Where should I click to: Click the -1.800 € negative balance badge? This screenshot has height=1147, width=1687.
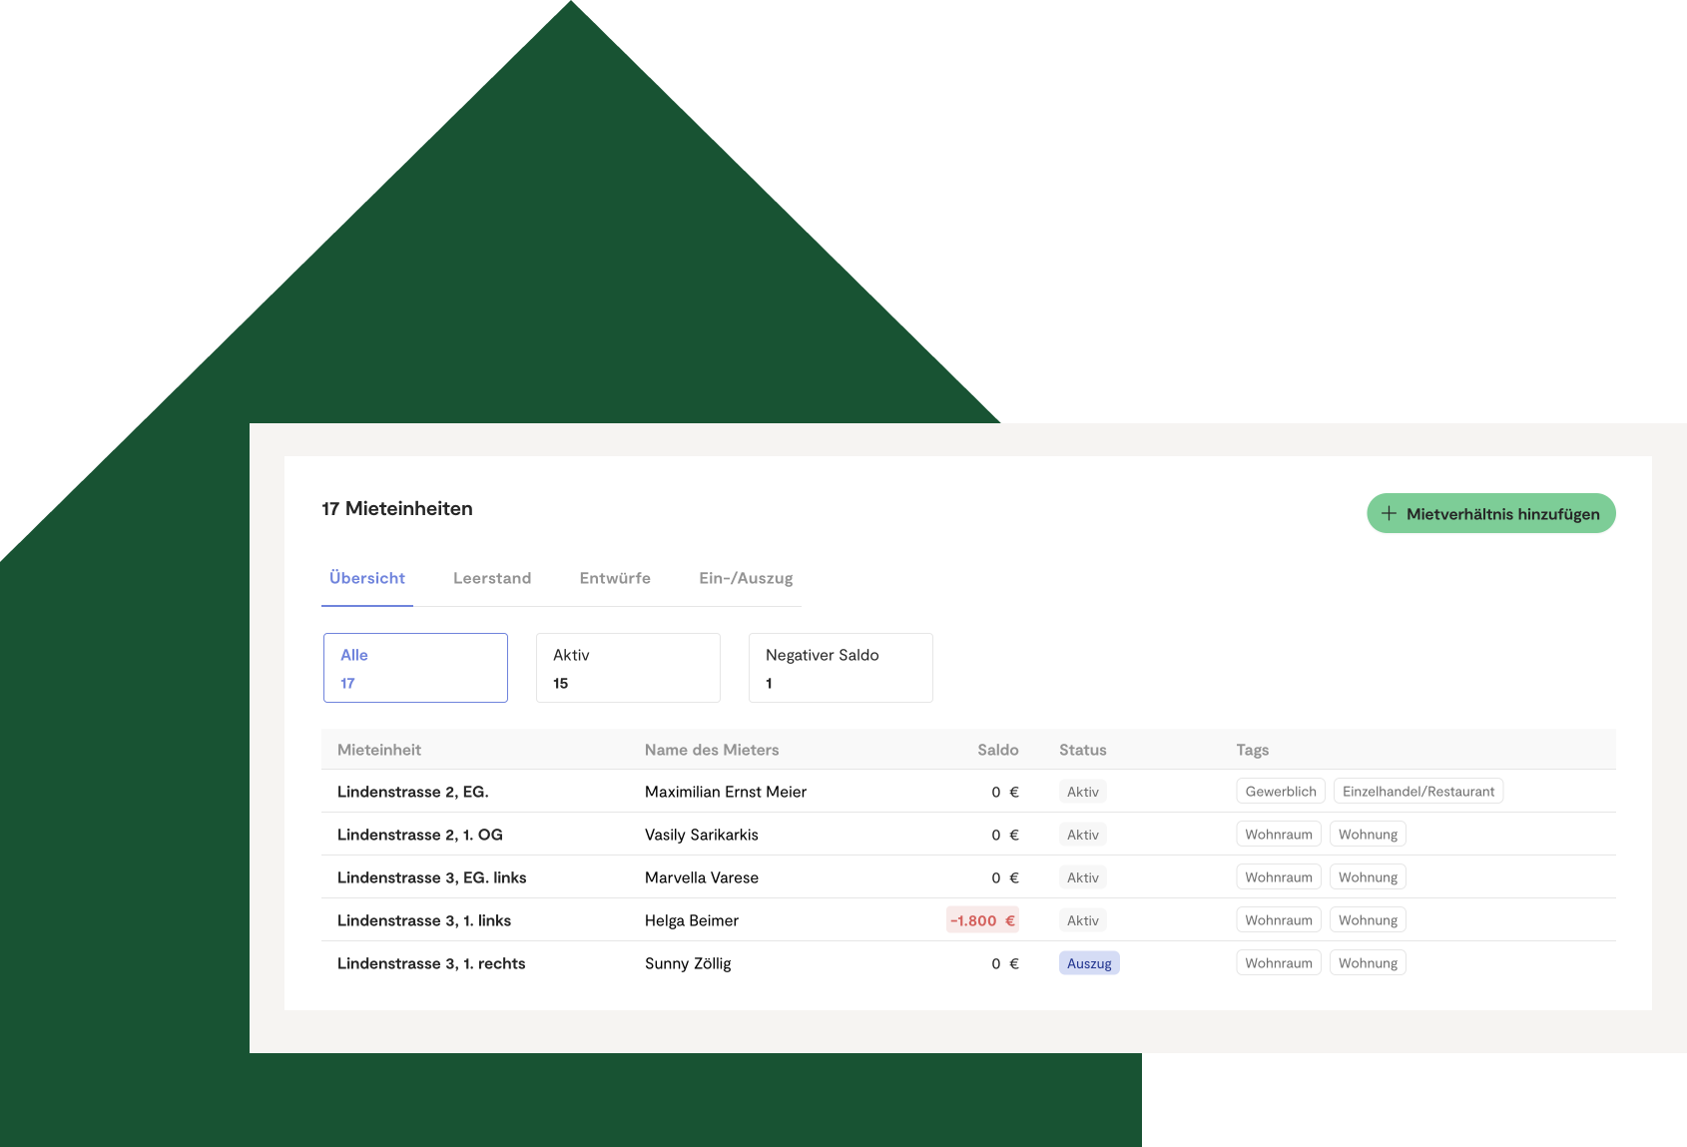pos(982,920)
